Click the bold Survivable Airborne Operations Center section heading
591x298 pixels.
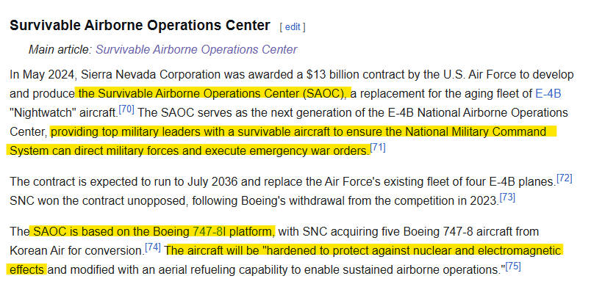140,26
